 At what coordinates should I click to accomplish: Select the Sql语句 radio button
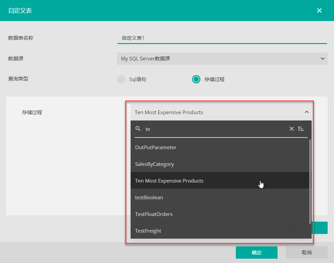121,79
